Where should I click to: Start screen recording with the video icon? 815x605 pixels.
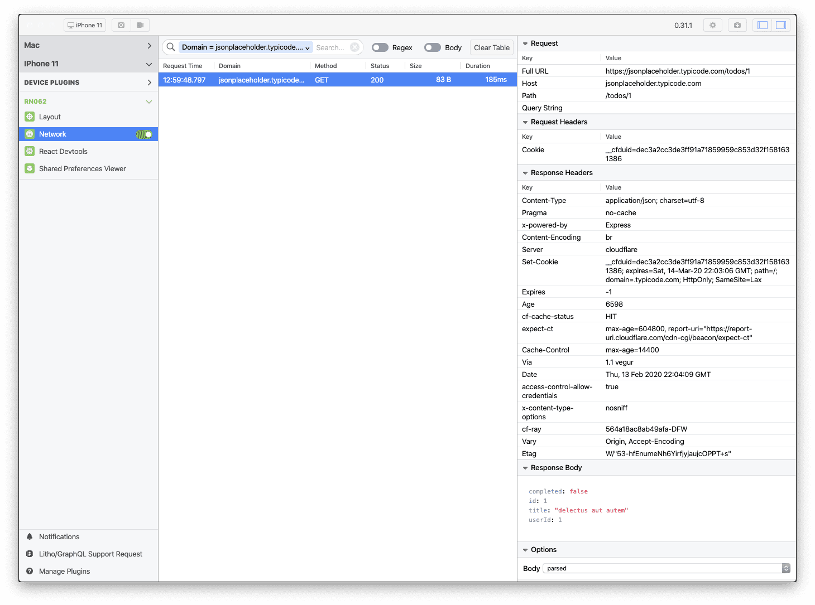(x=140, y=25)
